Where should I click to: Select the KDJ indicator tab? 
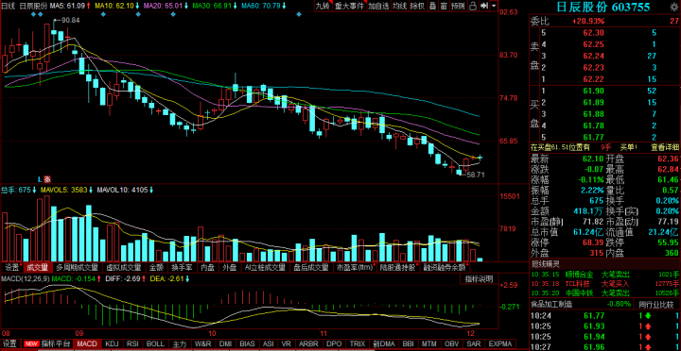pos(112,344)
